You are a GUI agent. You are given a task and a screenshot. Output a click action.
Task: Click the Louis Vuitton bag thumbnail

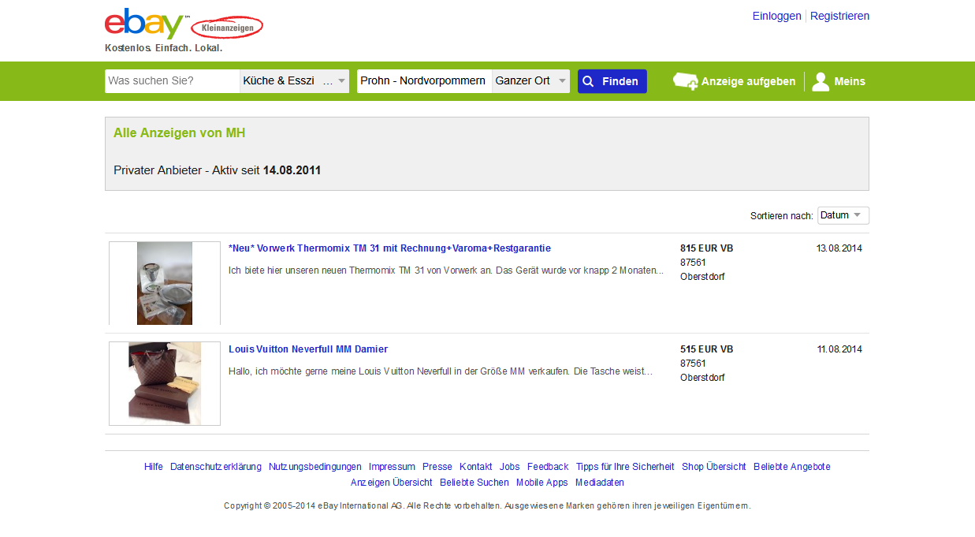(x=165, y=383)
